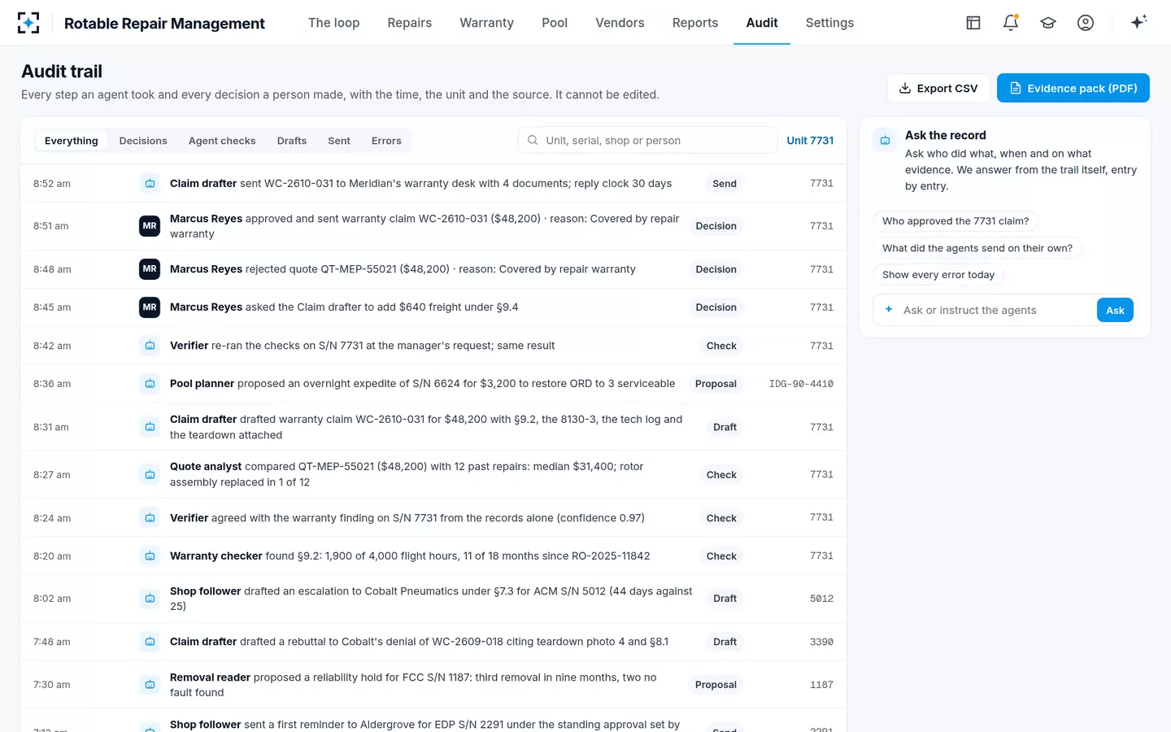1171x732 pixels.
Task: Click unit number 5012
Action: click(x=821, y=599)
